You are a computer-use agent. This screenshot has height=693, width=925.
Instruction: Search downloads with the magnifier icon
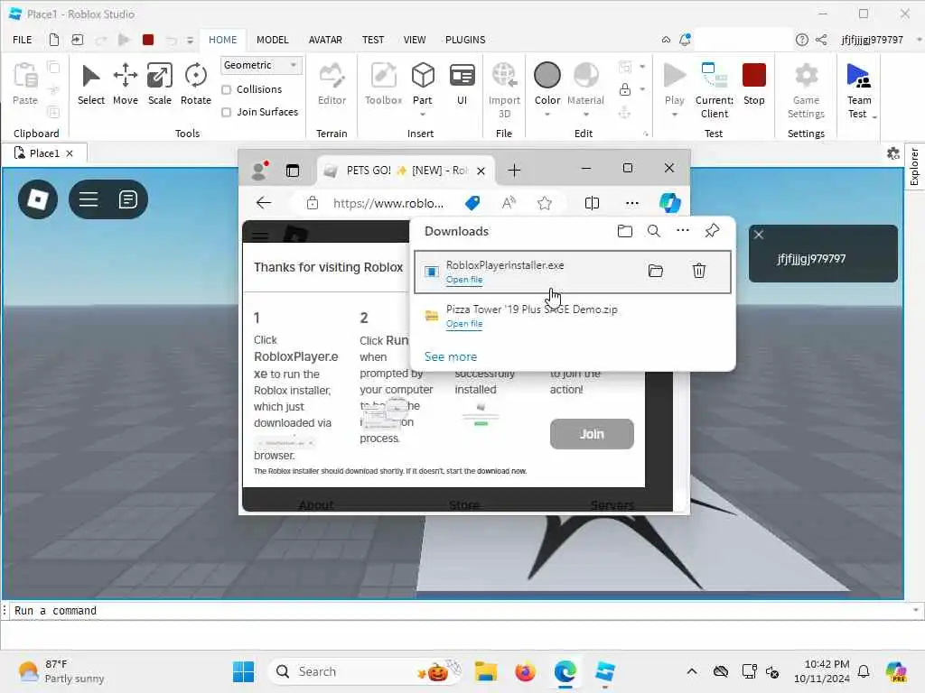654,231
